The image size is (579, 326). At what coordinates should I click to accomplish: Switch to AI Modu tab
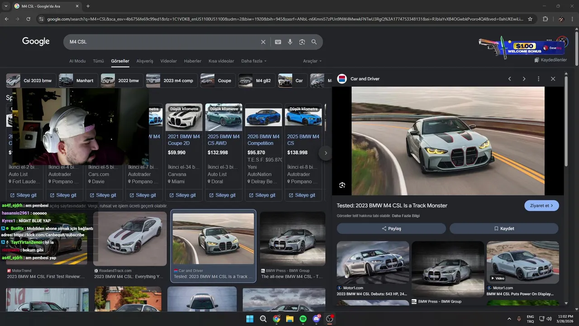[x=77, y=61]
